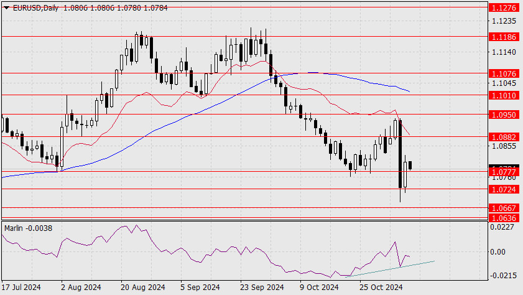Viewport: 523px width, 295px height.
Task: Click the -0.0215 oscillator scale value
Action: click(502, 276)
